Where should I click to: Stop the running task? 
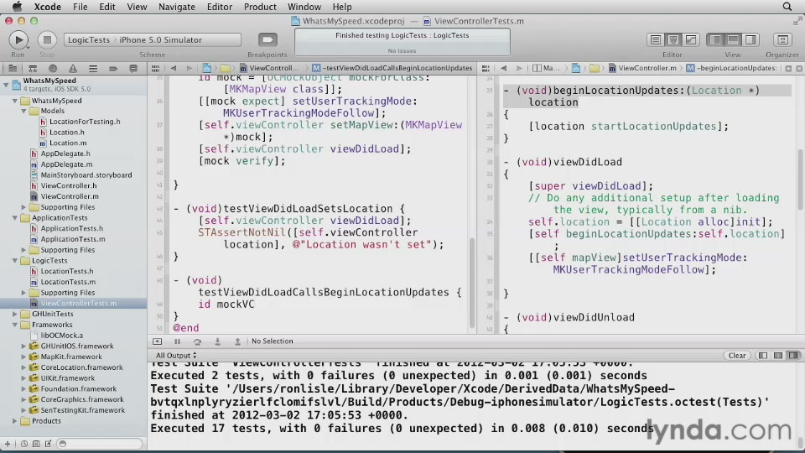[x=47, y=39]
